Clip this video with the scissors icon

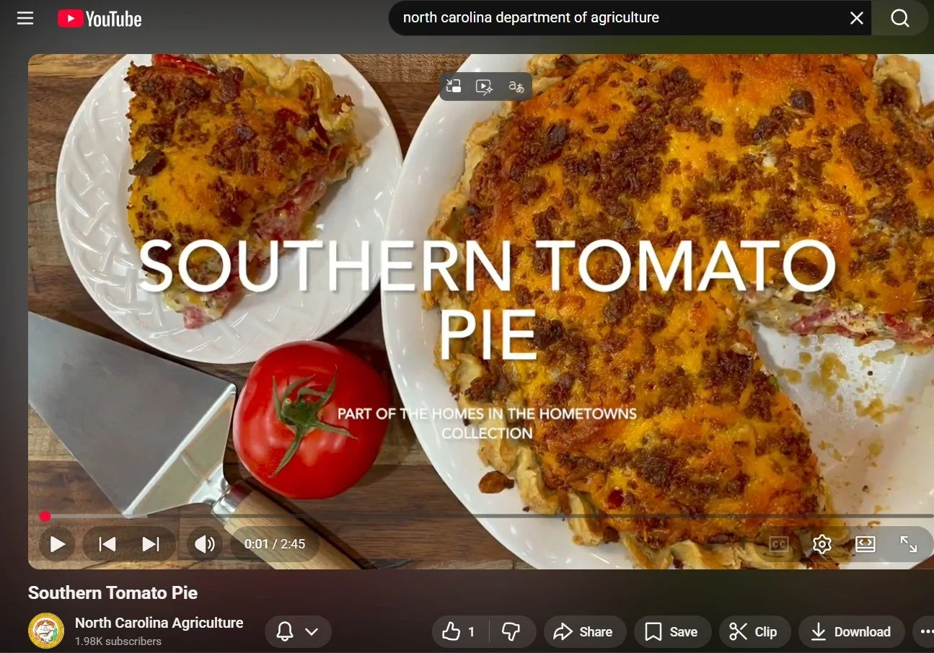tap(754, 631)
